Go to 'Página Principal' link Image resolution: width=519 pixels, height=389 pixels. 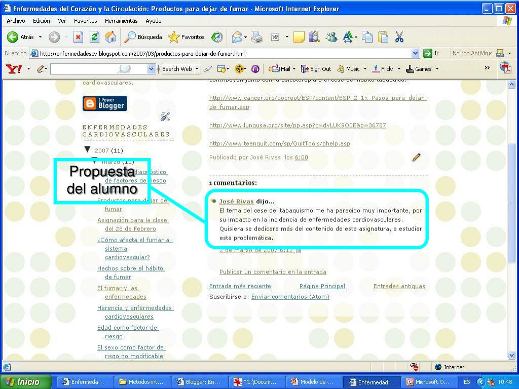click(322, 286)
